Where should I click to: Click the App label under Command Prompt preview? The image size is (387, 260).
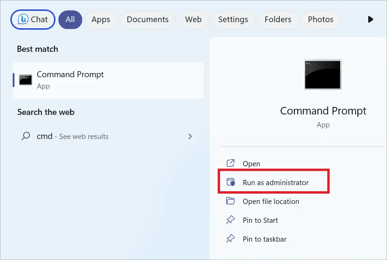[323, 125]
